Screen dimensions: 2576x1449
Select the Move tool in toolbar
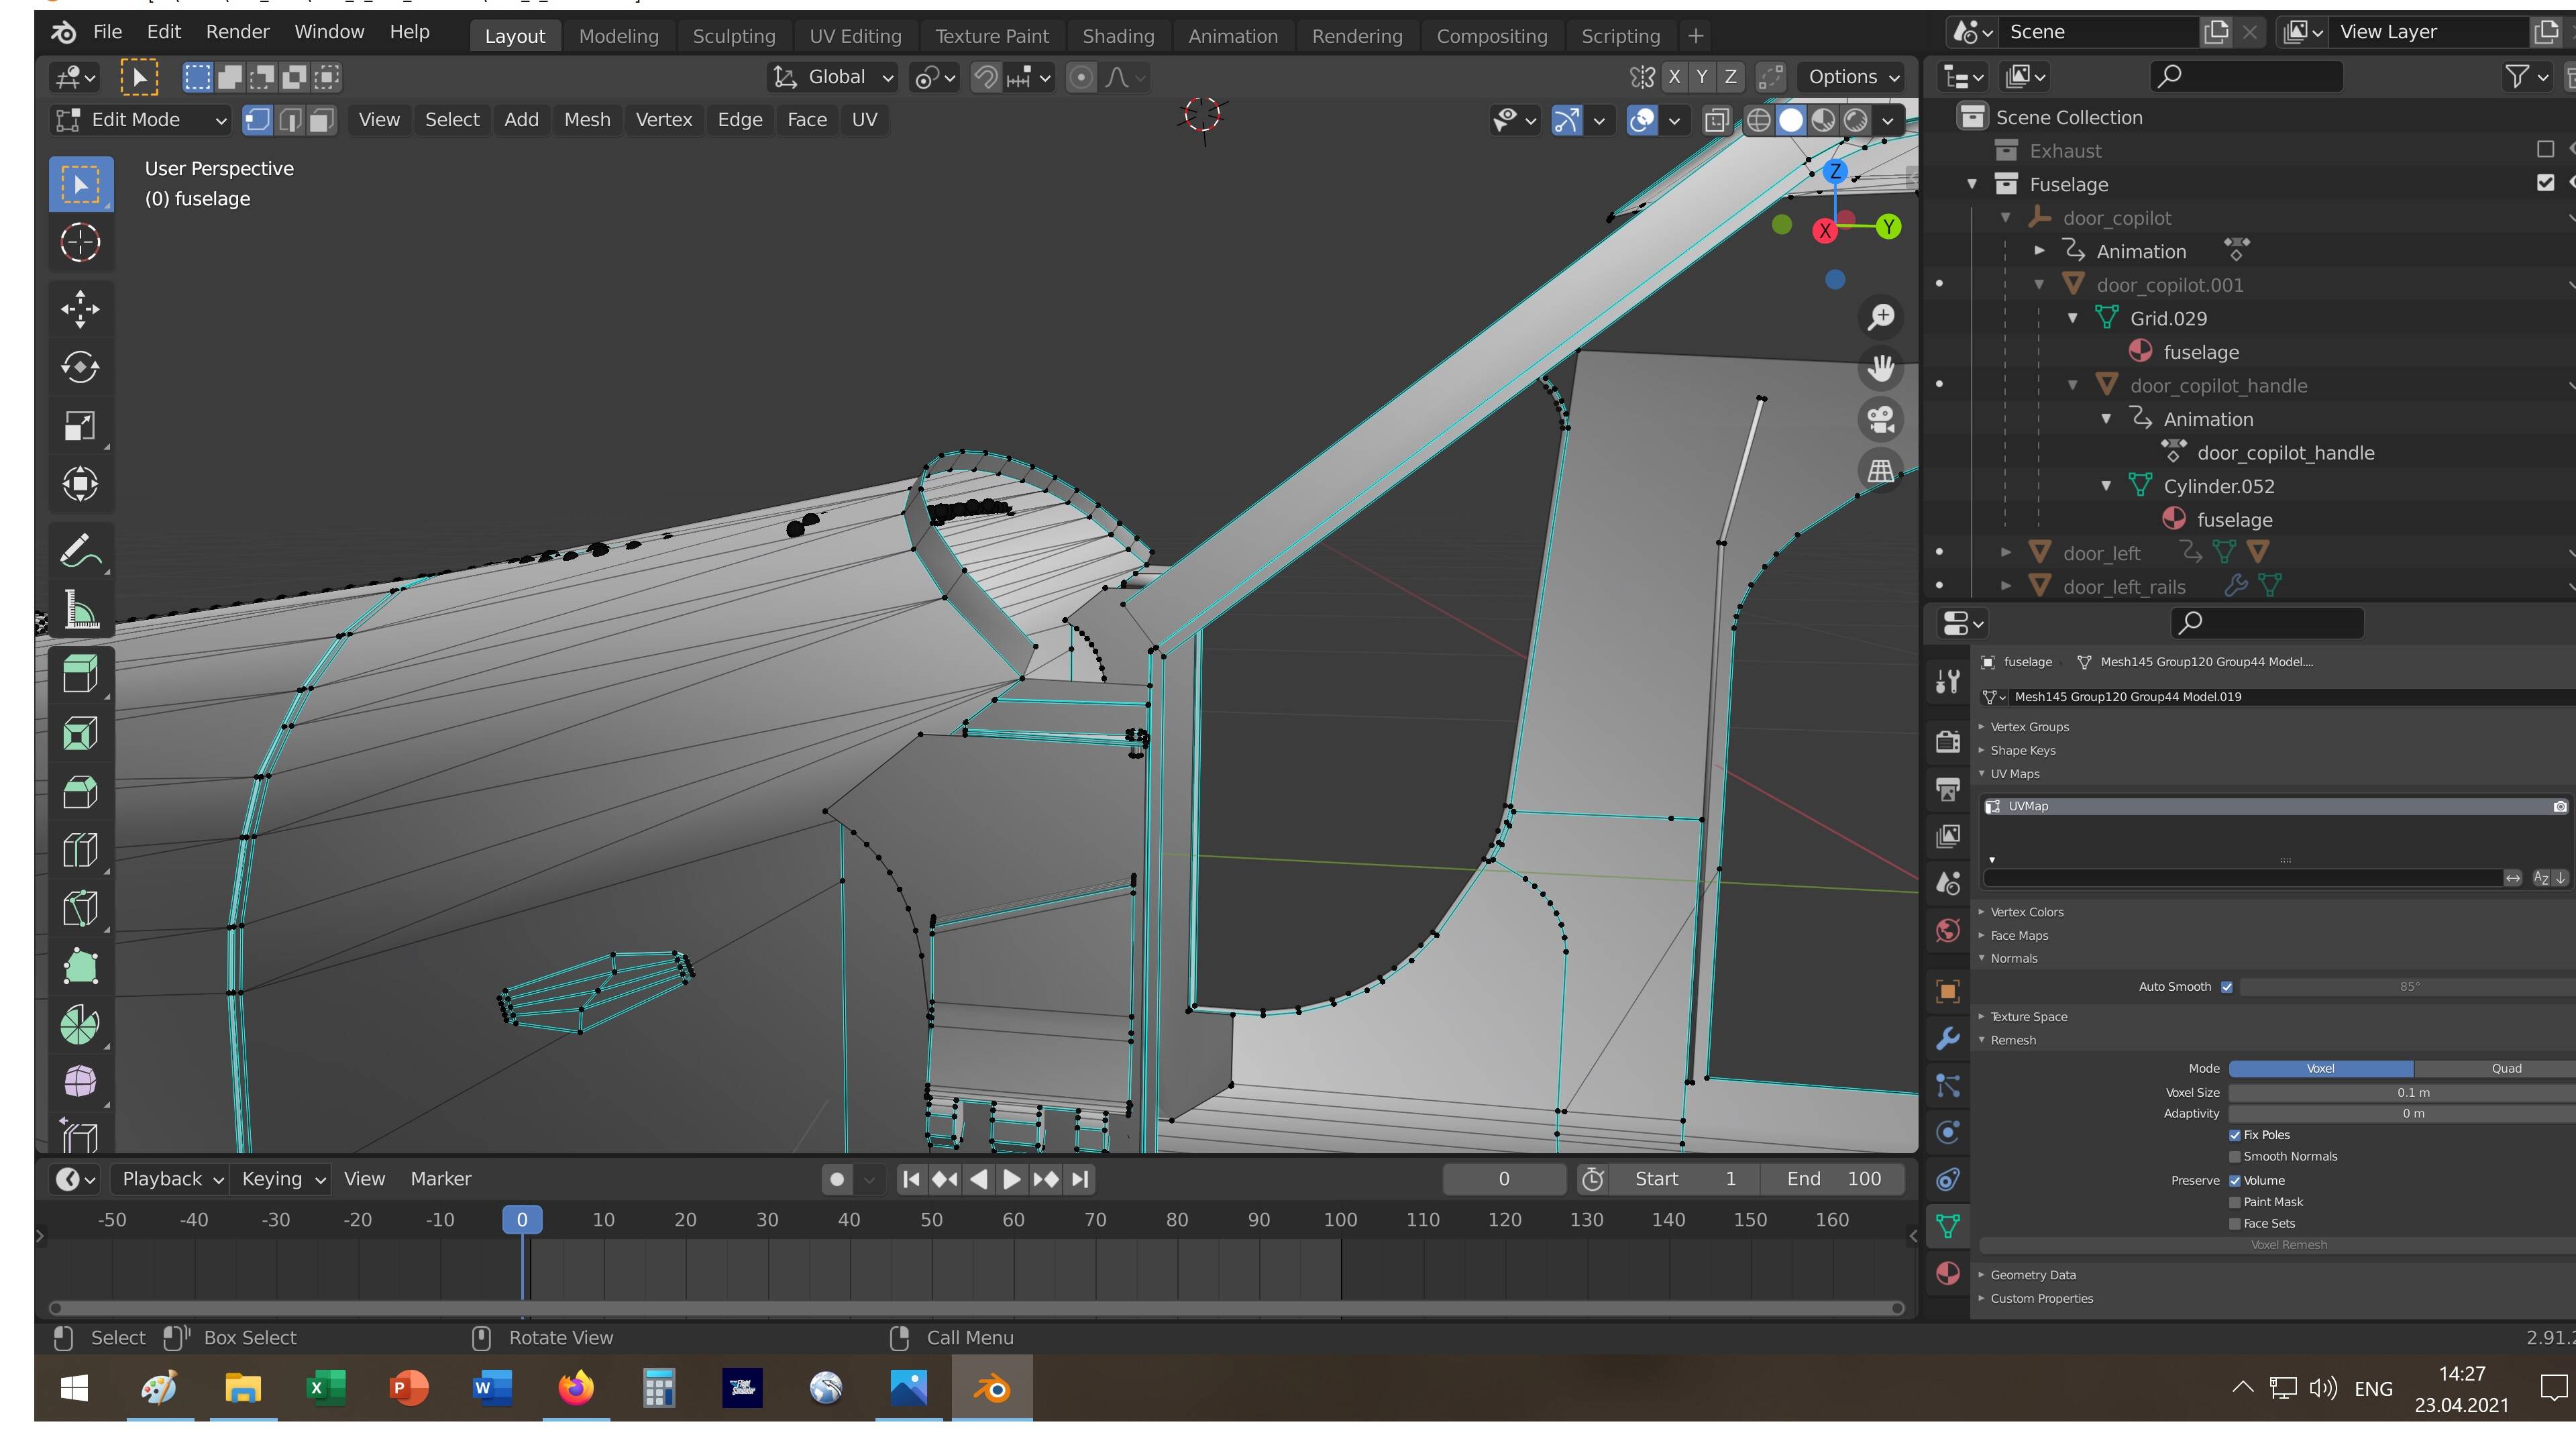click(80, 309)
